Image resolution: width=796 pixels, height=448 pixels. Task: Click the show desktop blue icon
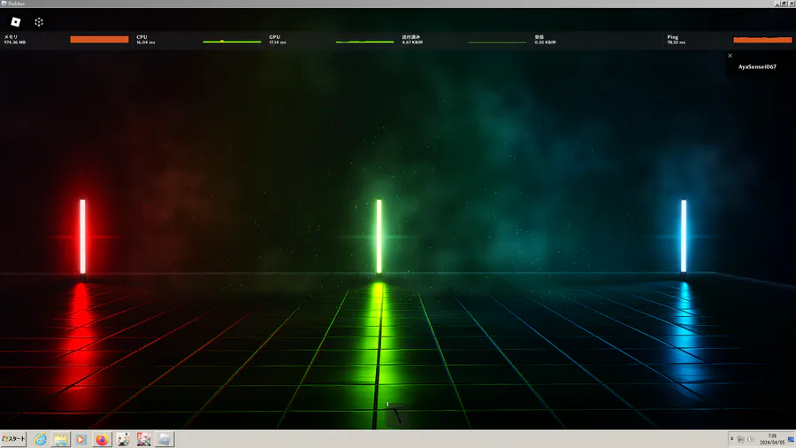click(791, 439)
